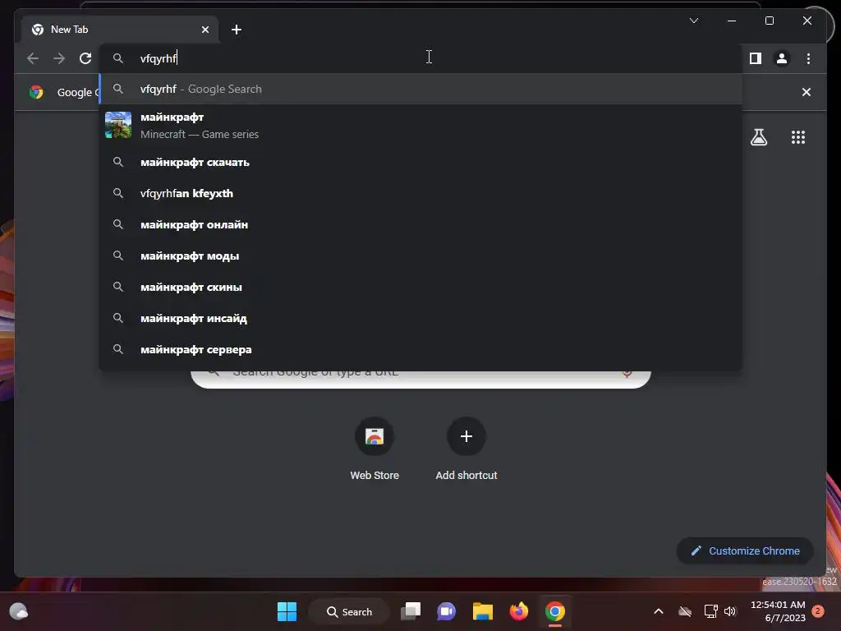Close the New Tab tab

[205, 30]
